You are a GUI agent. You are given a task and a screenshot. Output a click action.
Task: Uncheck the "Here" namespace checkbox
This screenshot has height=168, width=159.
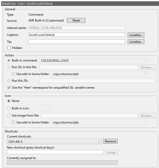(9, 88)
